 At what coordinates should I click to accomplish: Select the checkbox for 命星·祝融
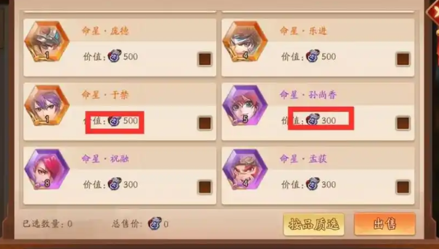click(205, 187)
